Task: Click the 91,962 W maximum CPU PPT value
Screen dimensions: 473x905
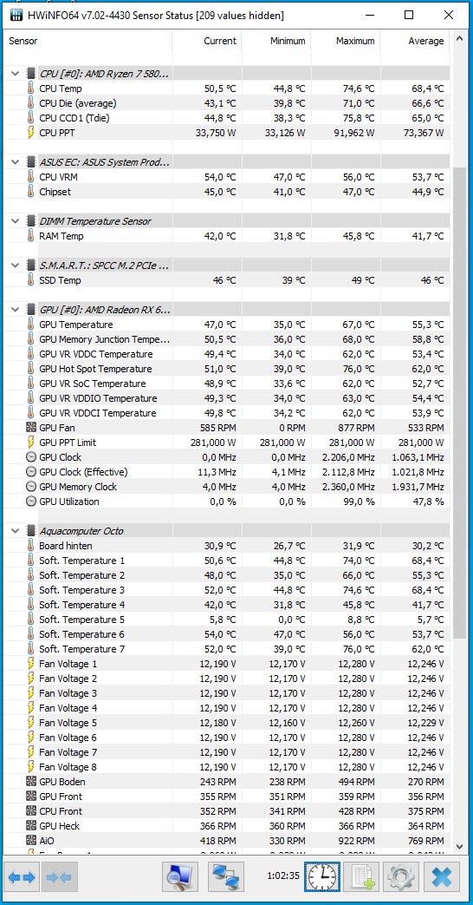Action: [x=352, y=133]
